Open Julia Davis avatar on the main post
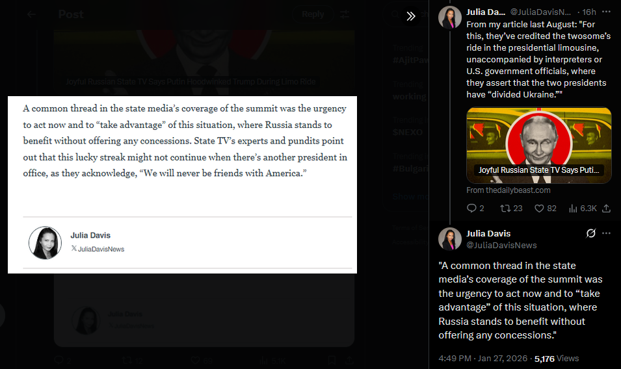 tap(450, 239)
